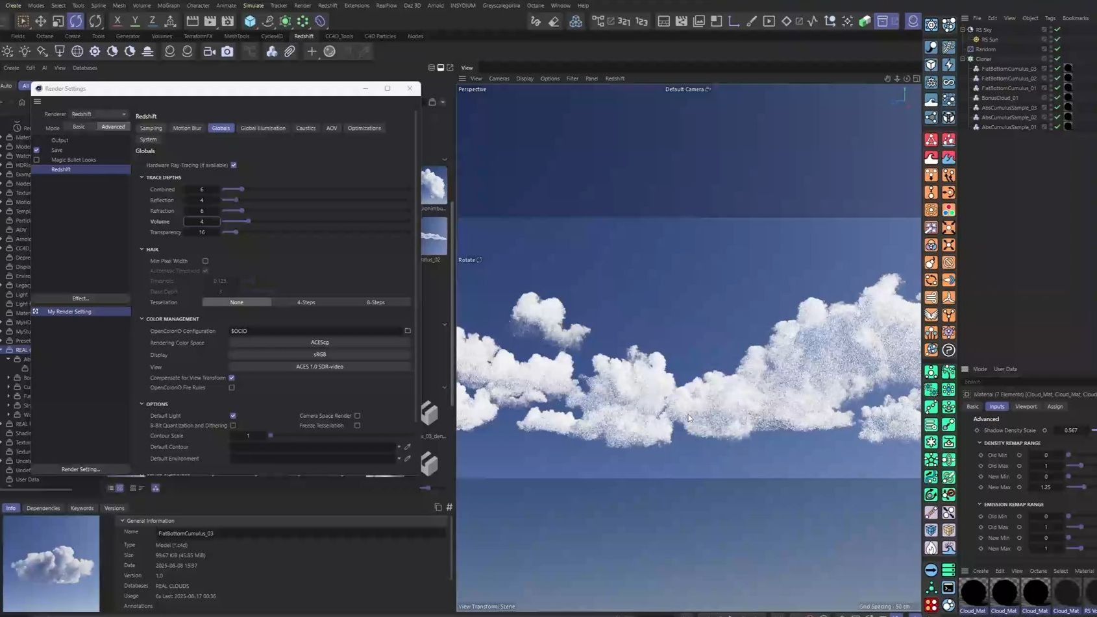Image resolution: width=1097 pixels, height=617 pixels.
Task: Click the green cube asset icon
Action: point(865,21)
